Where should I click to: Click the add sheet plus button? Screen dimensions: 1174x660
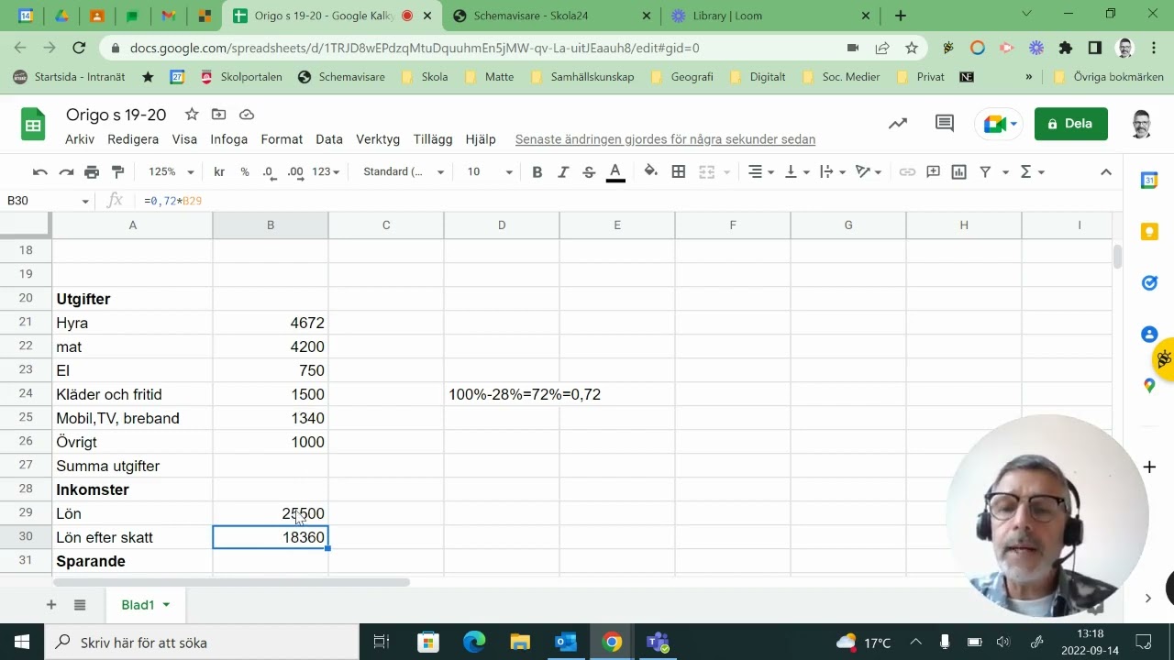[51, 605]
